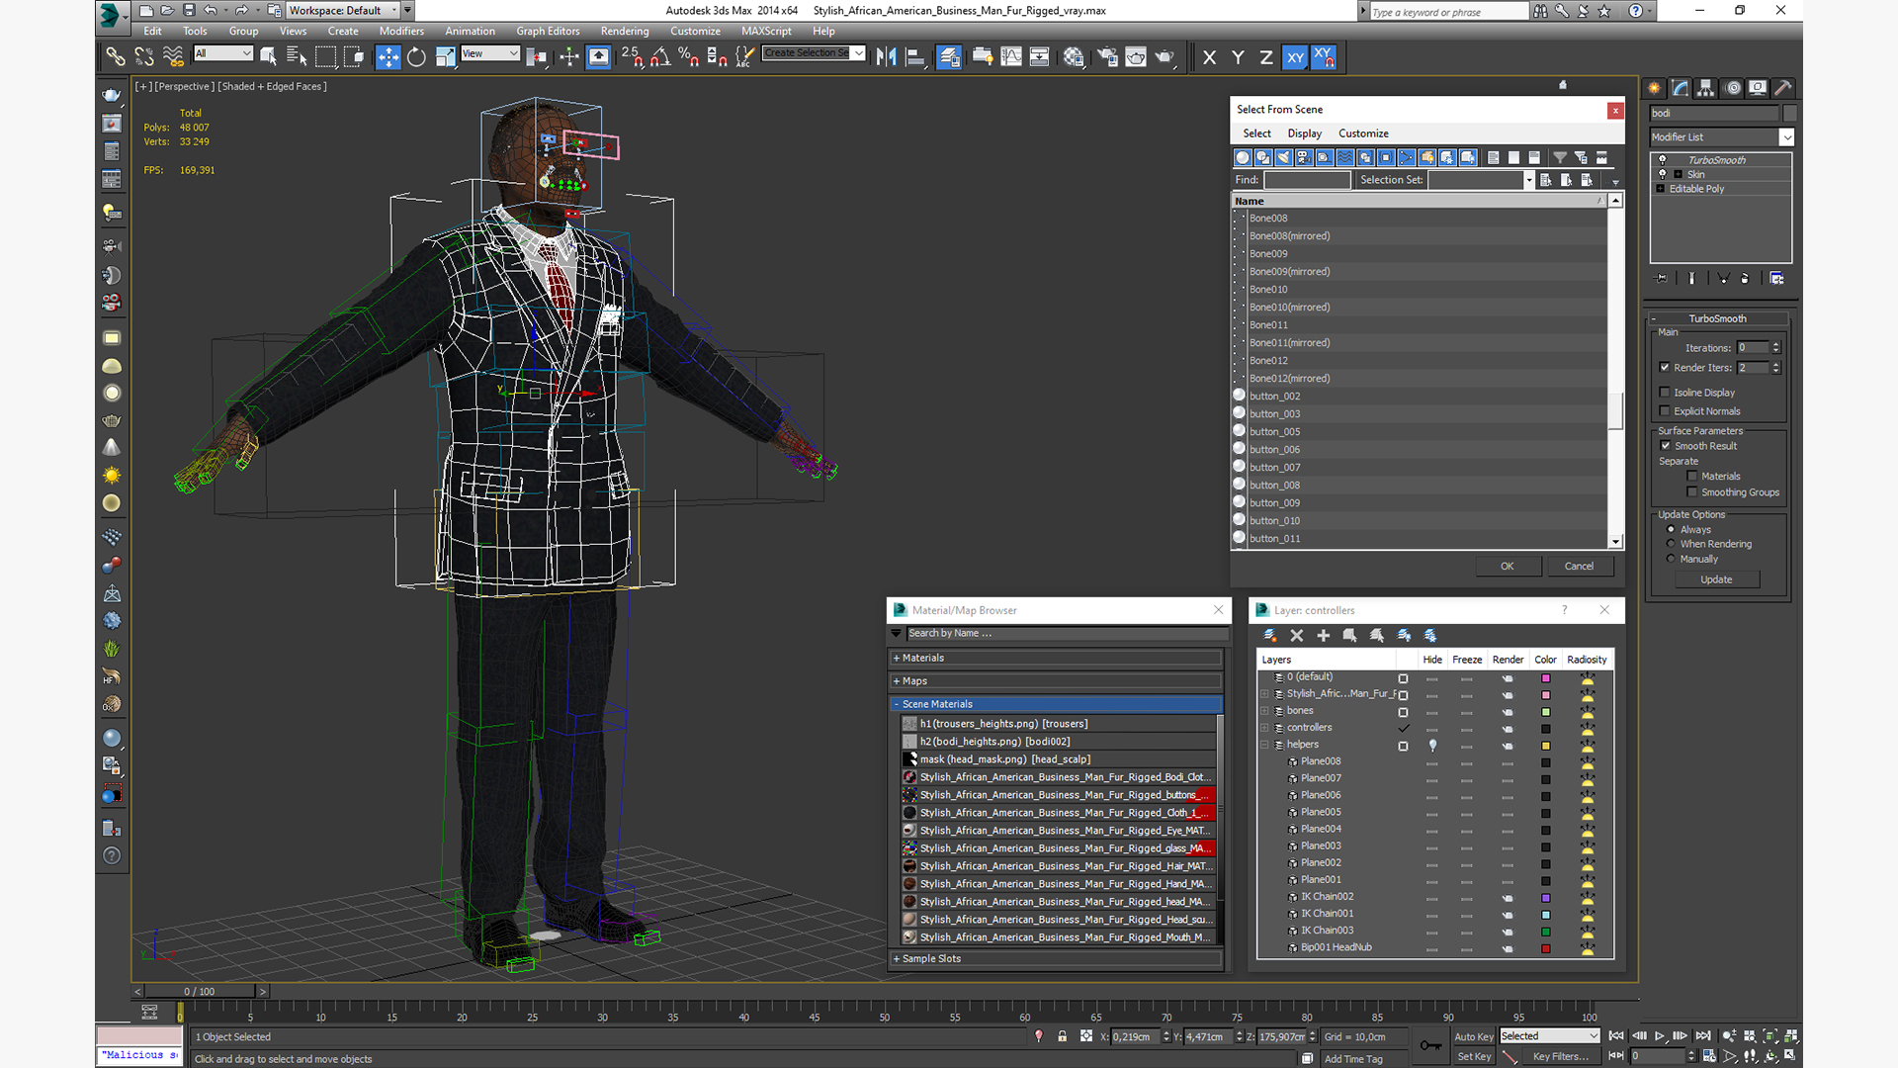This screenshot has height=1068, width=1898.
Task: Click OK in Select From Scene
Action: [x=1507, y=567]
